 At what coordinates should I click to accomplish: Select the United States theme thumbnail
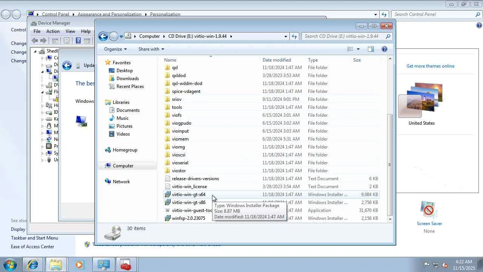click(x=421, y=104)
